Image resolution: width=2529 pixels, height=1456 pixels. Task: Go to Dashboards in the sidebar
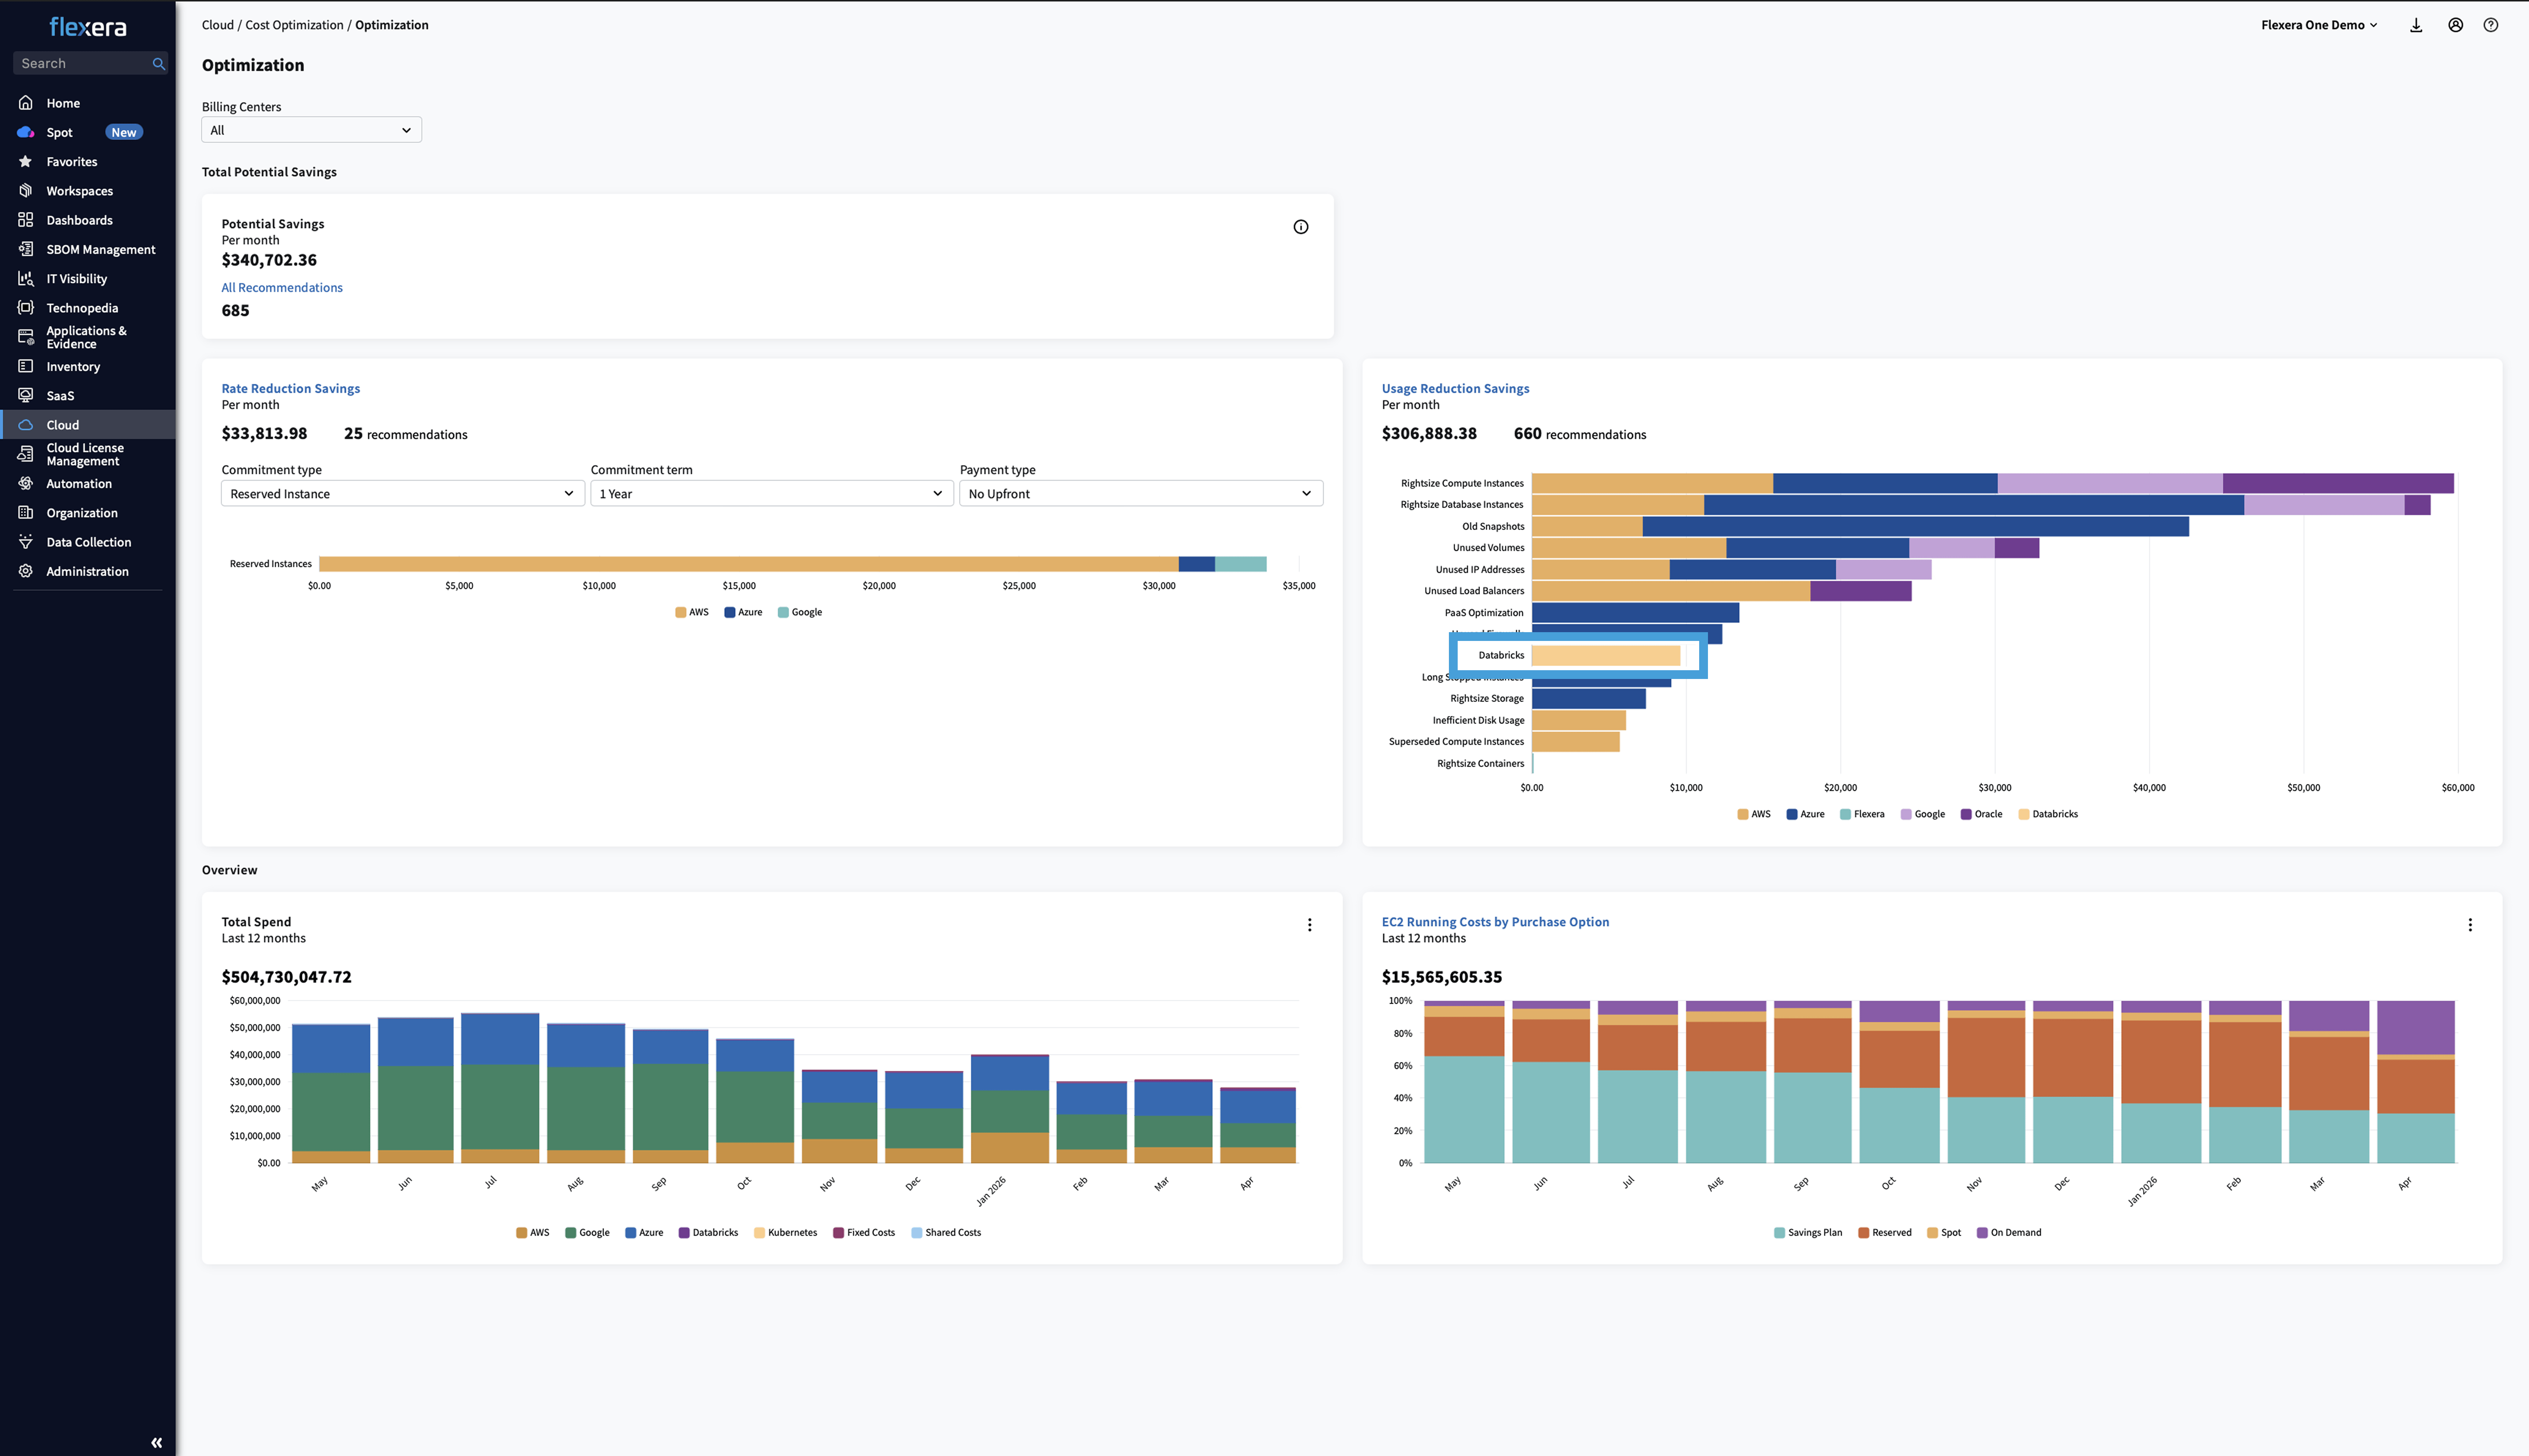(79, 220)
